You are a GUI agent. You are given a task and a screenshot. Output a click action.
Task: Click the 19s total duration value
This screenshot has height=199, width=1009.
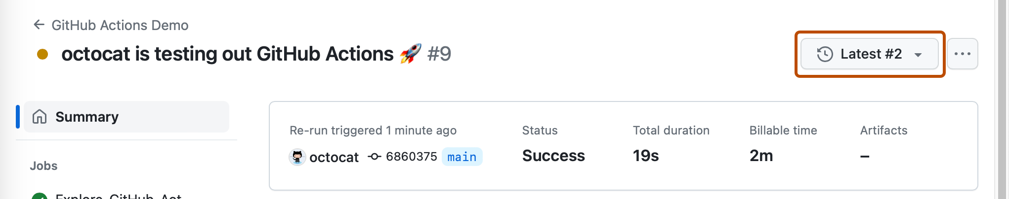(x=646, y=156)
